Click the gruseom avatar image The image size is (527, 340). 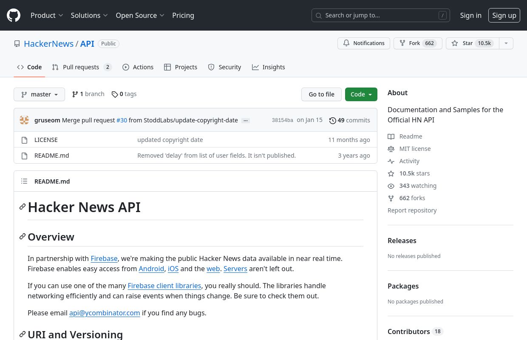point(24,120)
